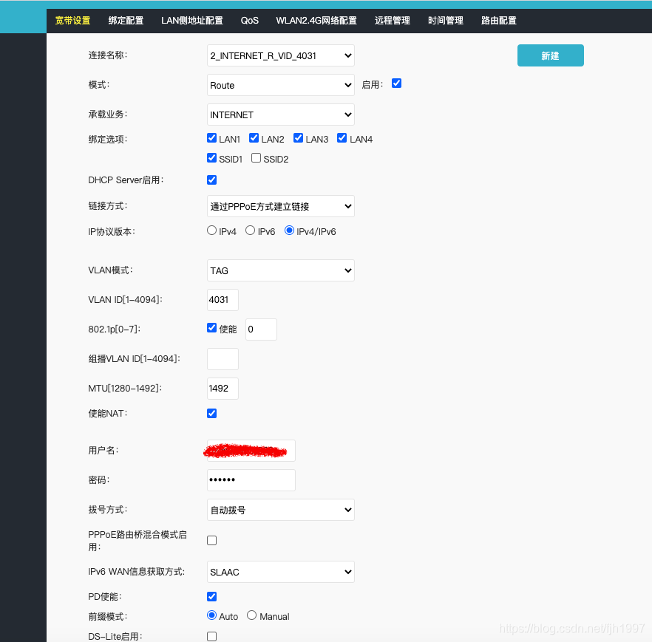Switch to the QoS tab

coord(249,21)
